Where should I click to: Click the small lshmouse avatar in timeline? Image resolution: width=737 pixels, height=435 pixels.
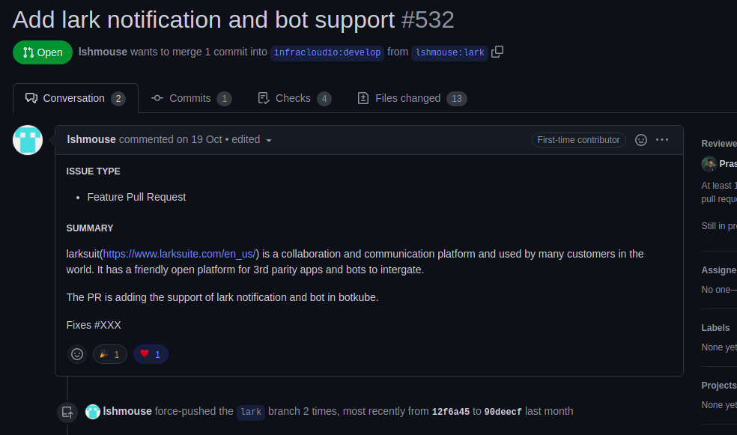93,411
